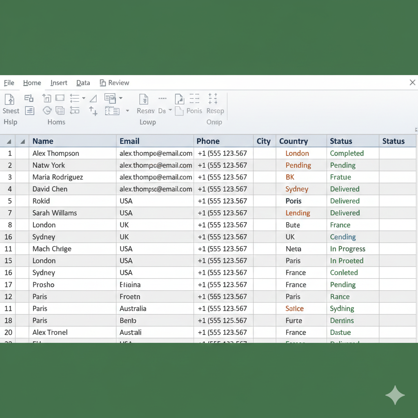Click the empty rectangle icon in ribbon
Image resolution: width=418 pixels, height=418 pixels.
(60, 98)
